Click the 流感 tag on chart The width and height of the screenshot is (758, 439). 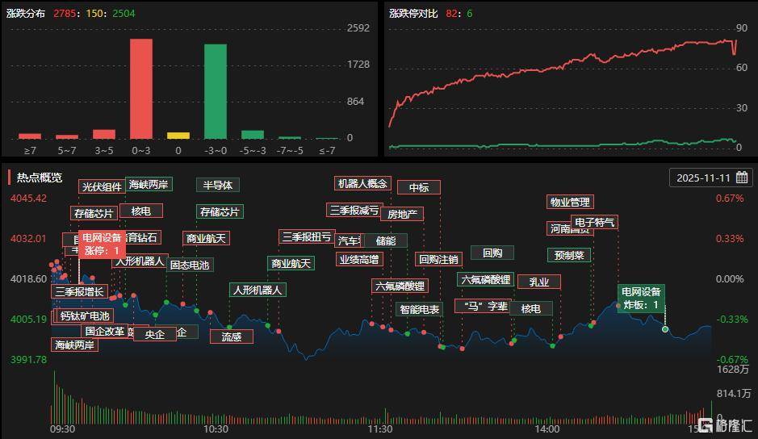[231, 337]
